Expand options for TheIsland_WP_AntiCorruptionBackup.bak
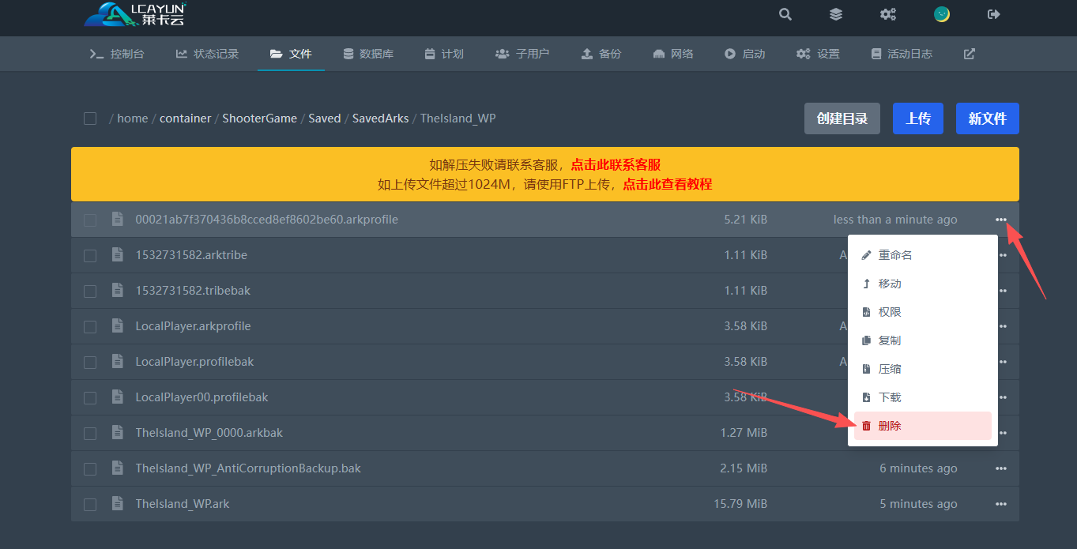Screen dimensions: 1077x549 (x=1001, y=468)
